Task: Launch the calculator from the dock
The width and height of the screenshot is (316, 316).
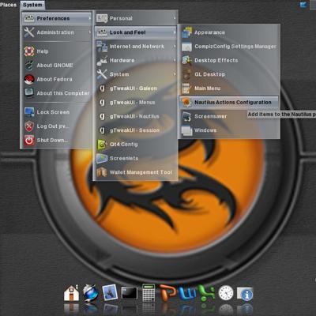Action: click(149, 292)
